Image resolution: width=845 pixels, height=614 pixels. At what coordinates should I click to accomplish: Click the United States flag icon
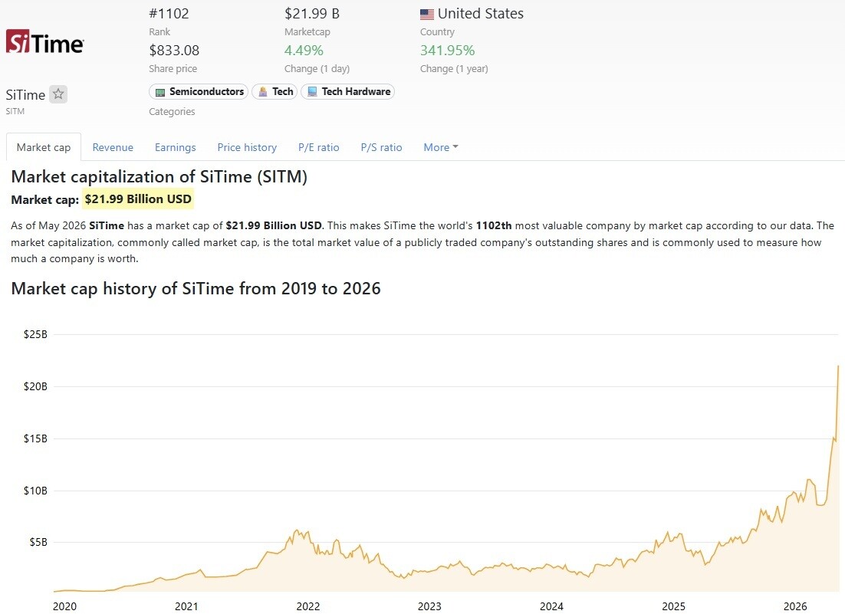[x=427, y=14]
